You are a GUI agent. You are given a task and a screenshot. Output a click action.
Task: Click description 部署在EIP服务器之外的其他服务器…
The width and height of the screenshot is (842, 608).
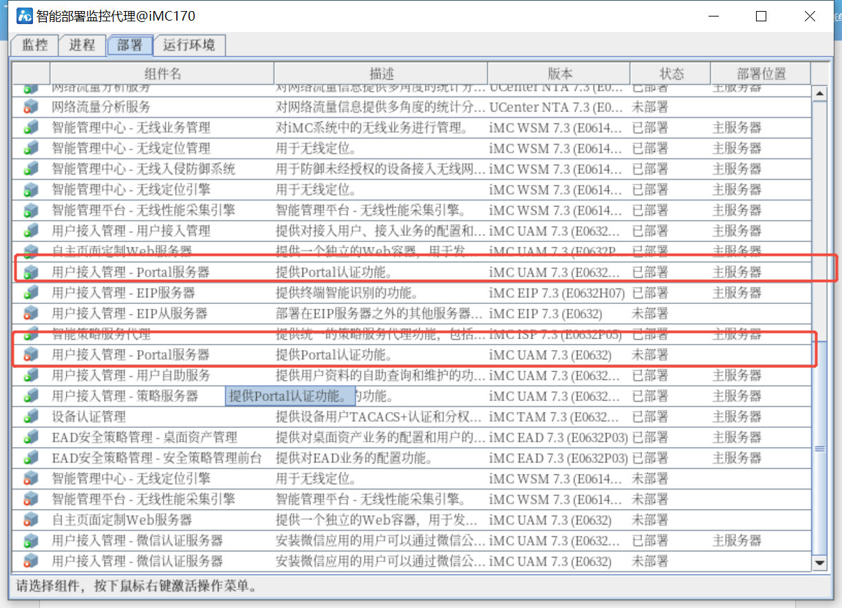pyautogui.click(x=380, y=314)
